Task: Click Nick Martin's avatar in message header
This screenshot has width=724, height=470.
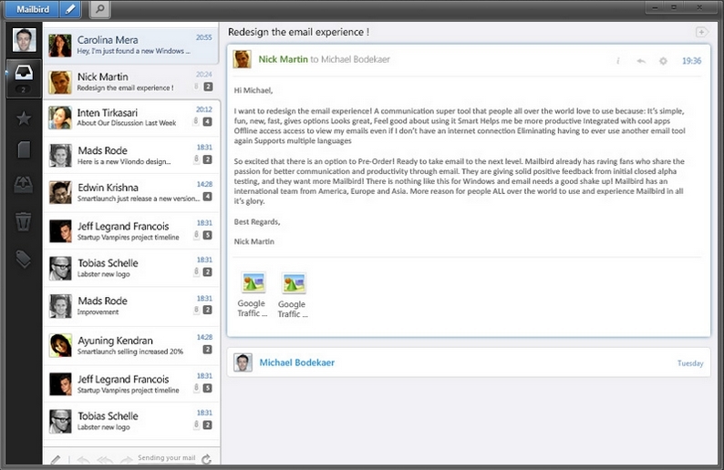Action: (242, 59)
